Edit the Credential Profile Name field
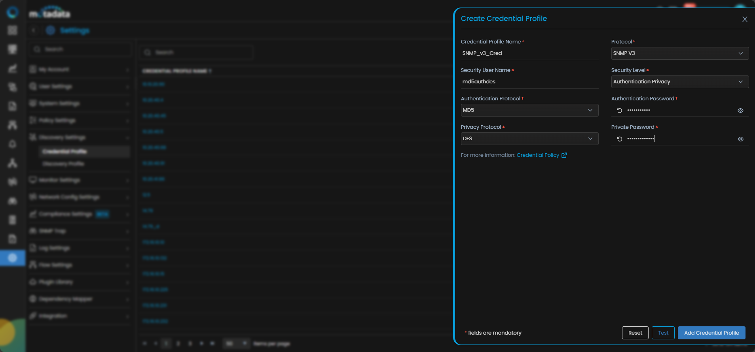Screen dimensions: 755x352 (x=529, y=53)
